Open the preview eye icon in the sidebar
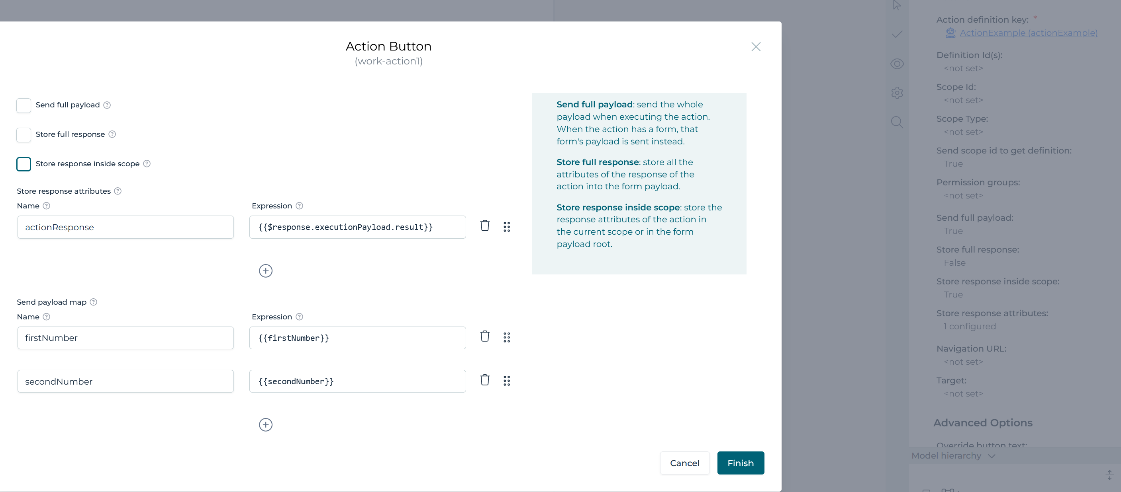The width and height of the screenshot is (1121, 492). tap(897, 64)
